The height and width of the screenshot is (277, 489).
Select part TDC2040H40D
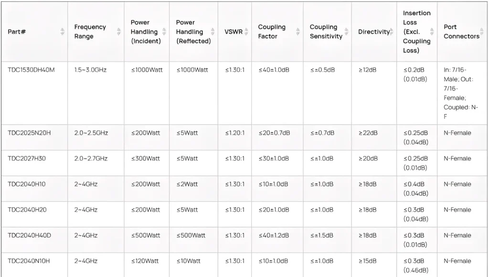(29, 235)
